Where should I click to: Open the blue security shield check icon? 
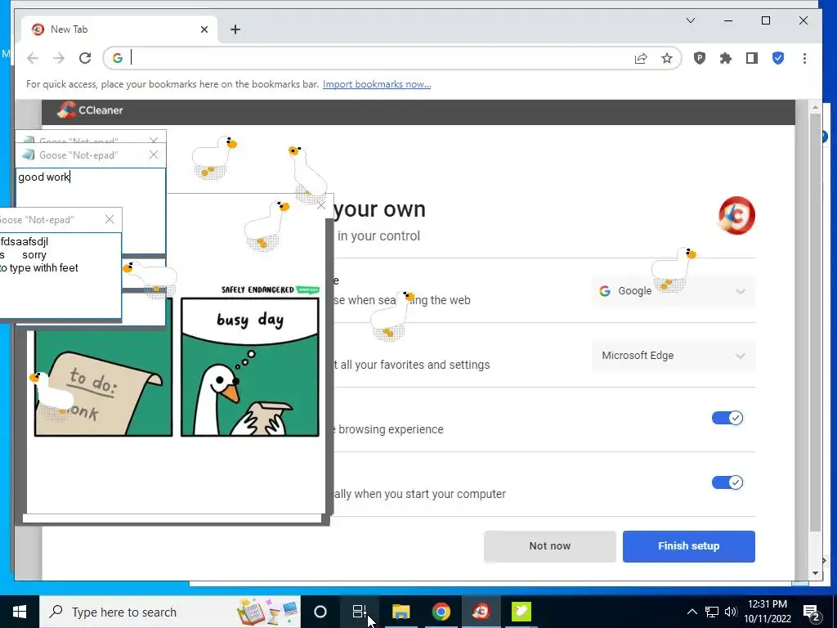778,58
